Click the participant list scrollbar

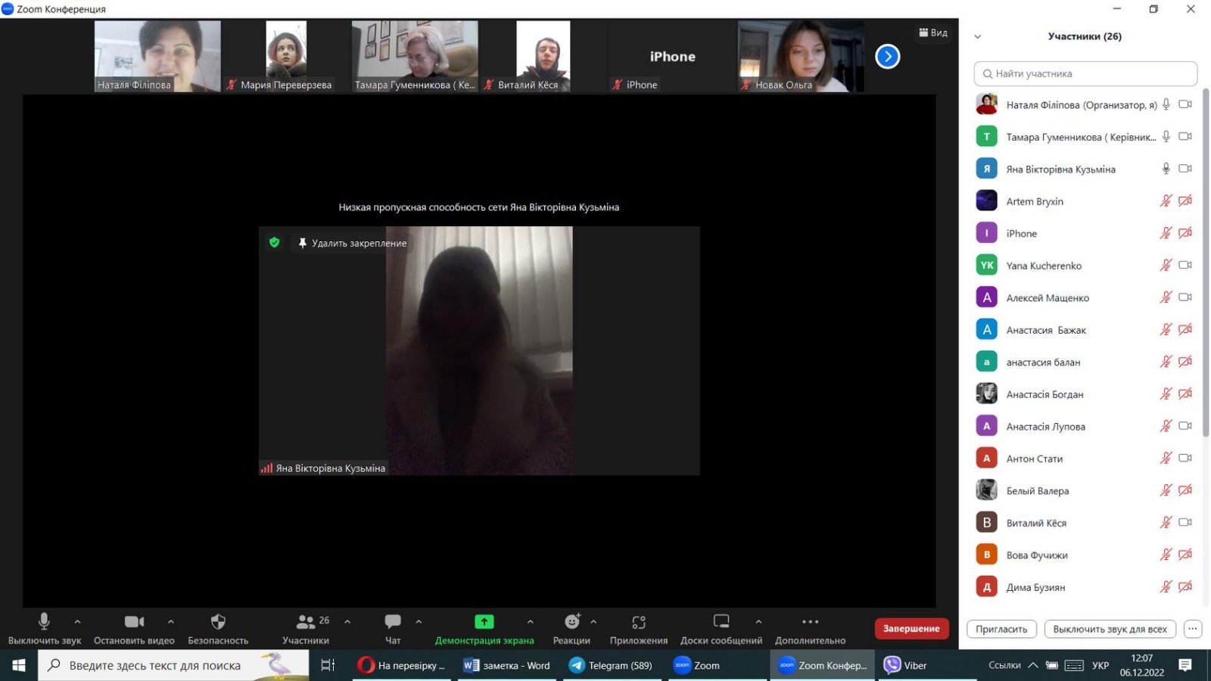click(1206, 227)
